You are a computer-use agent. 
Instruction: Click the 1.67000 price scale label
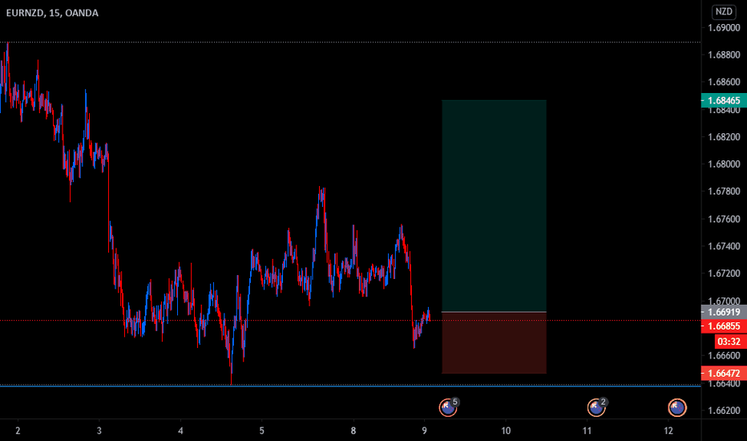click(x=724, y=301)
